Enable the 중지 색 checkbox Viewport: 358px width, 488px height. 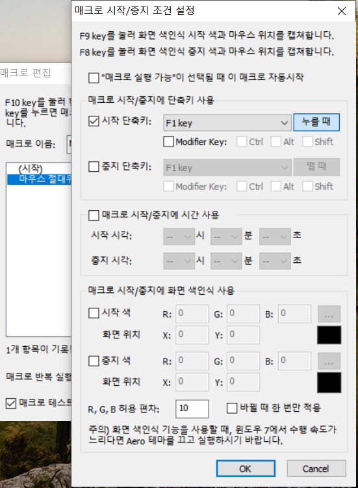point(94,361)
